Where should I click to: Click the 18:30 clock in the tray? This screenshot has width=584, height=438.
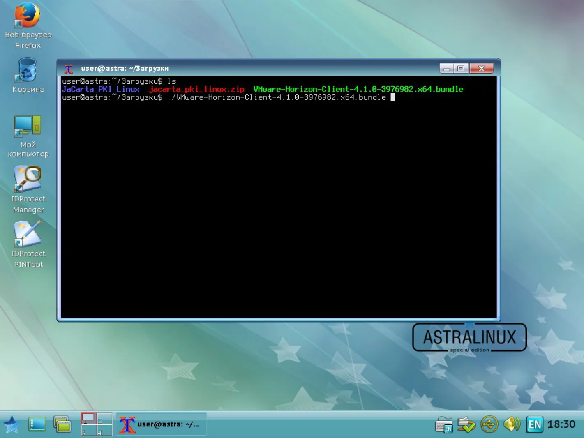click(561, 424)
